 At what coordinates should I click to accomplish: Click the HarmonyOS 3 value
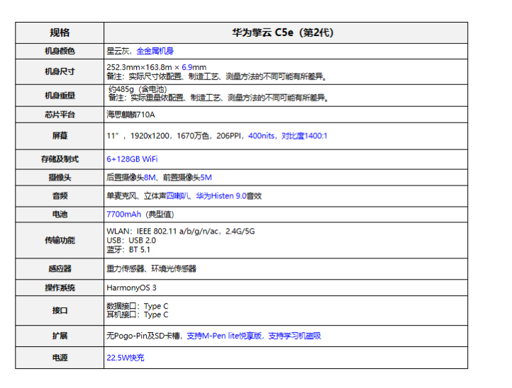tap(131, 287)
